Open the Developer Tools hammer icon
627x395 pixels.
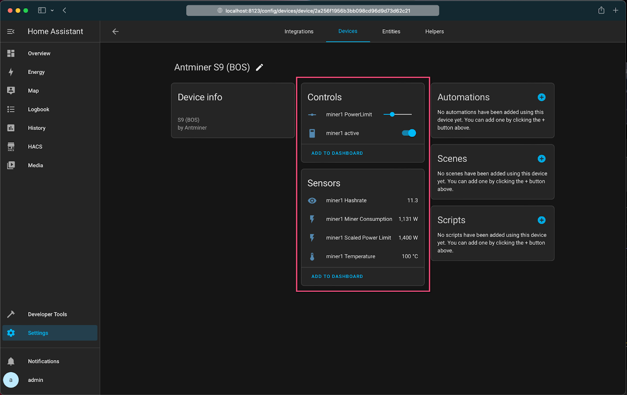pyautogui.click(x=11, y=314)
